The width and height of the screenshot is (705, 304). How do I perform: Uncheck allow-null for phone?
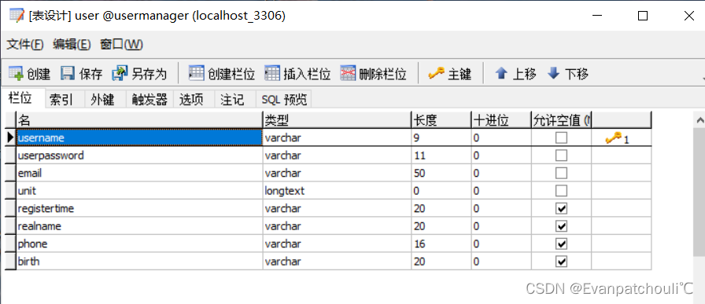(x=561, y=244)
